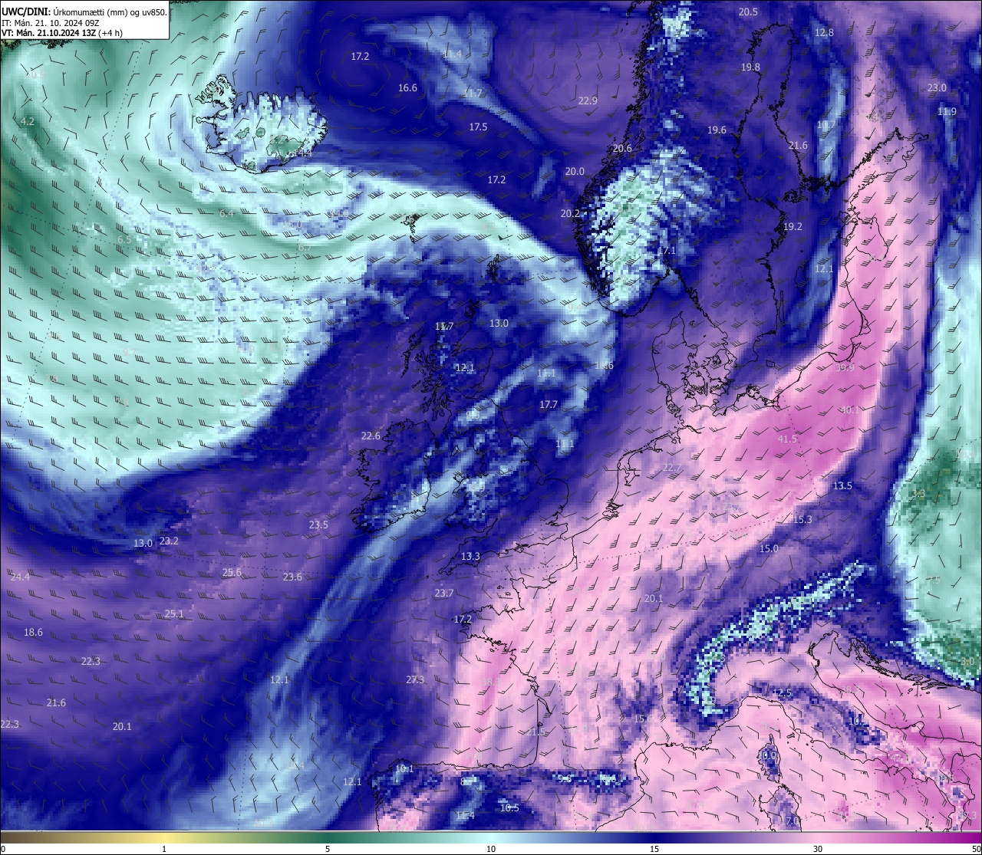This screenshot has width=982, height=855.
Task: Click the 13.3 value label
Action: (x=470, y=556)
